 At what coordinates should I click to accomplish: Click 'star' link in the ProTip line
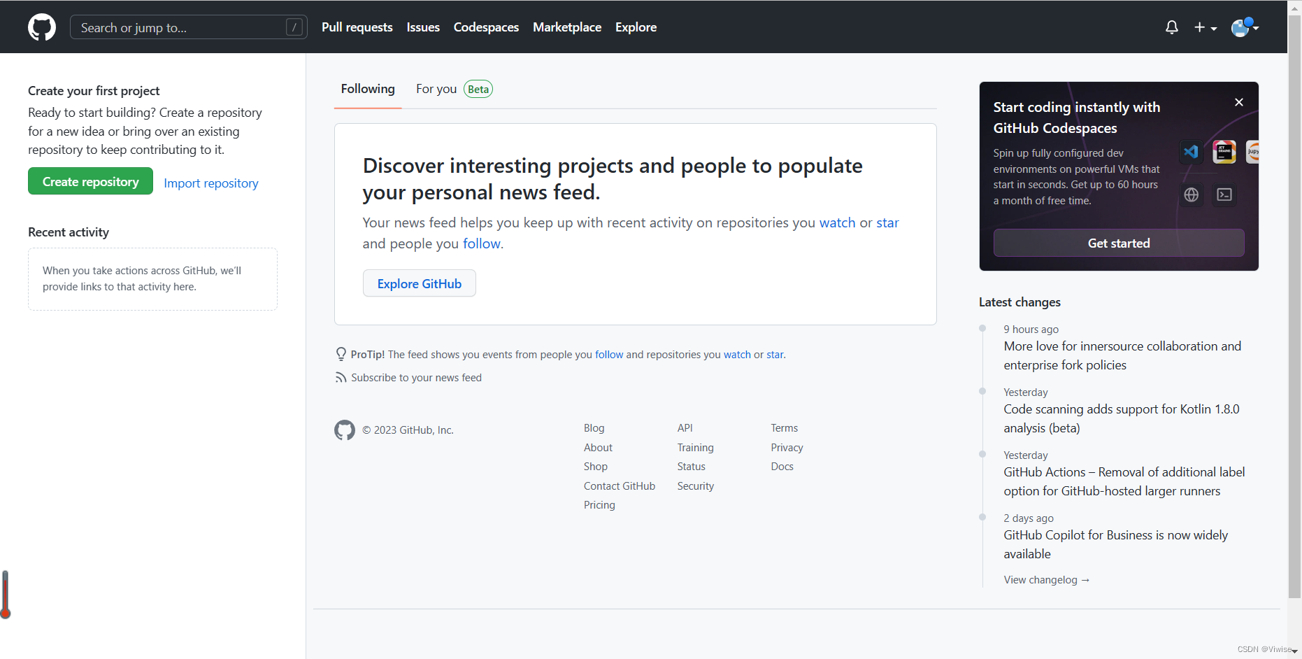(x=775, y=355)
